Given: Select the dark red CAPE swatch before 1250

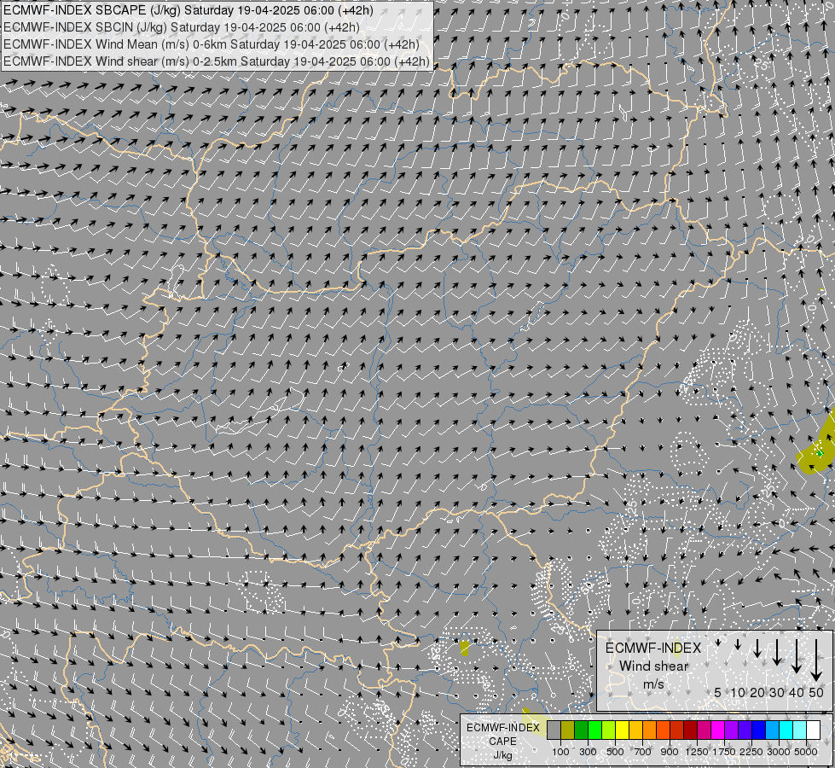Looking at the screenshot, I should [x=691, y=730].
